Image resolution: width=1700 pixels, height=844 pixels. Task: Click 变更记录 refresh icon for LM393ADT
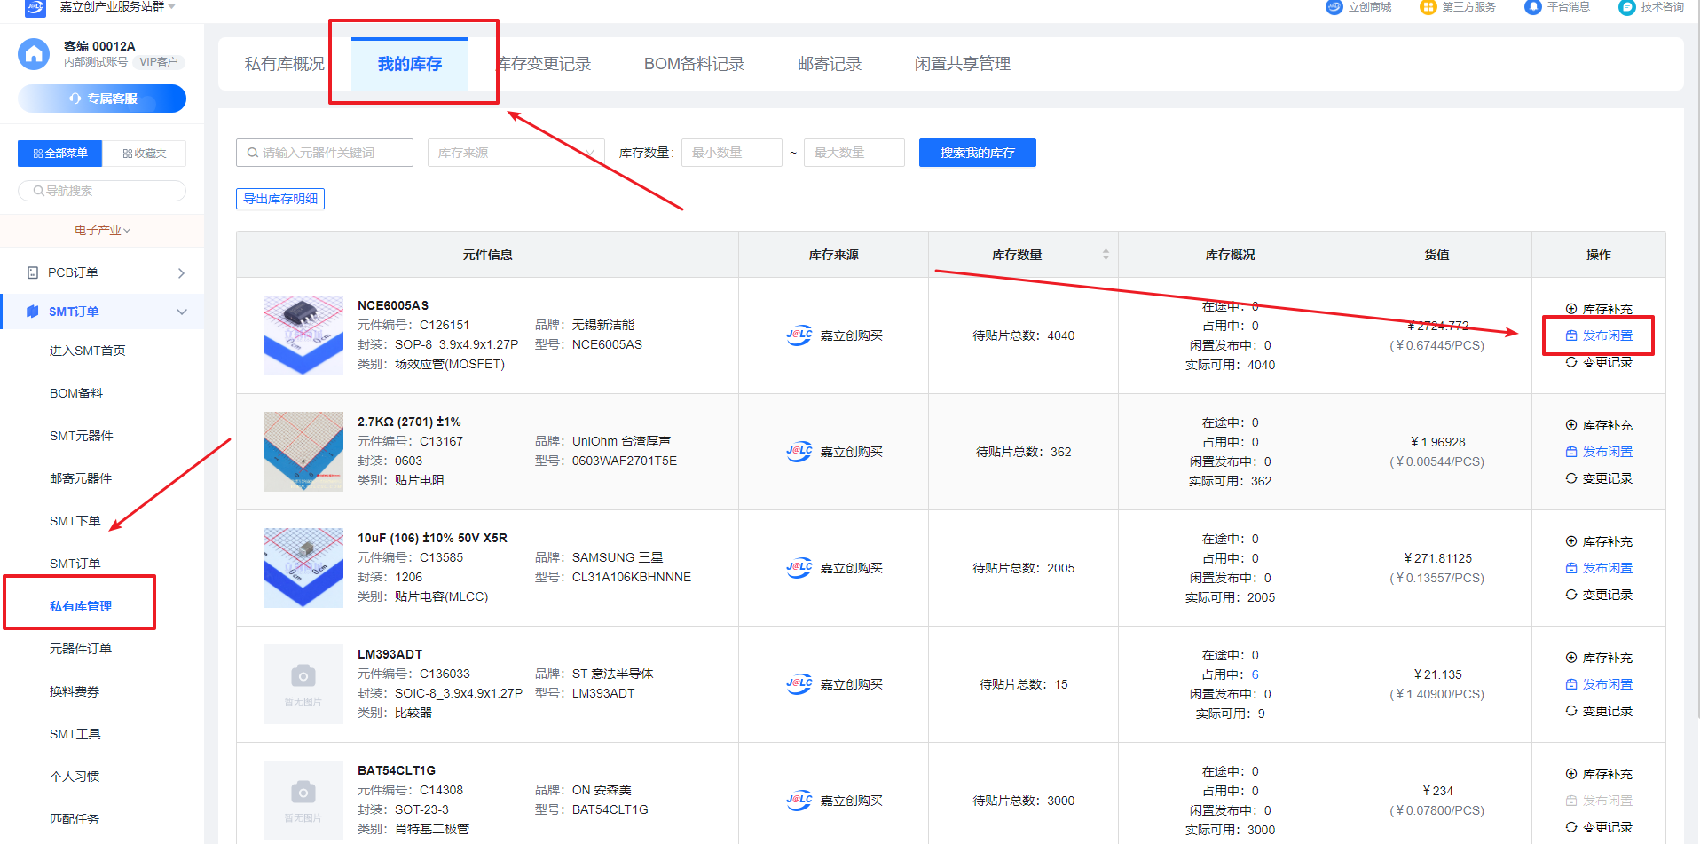point(1571,711)
